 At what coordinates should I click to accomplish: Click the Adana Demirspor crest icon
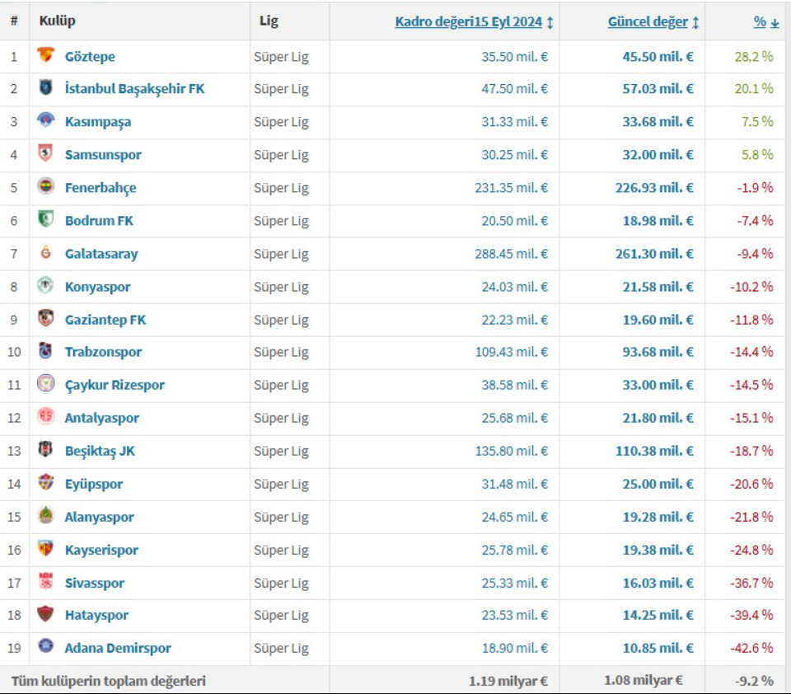tap(46, 646)
